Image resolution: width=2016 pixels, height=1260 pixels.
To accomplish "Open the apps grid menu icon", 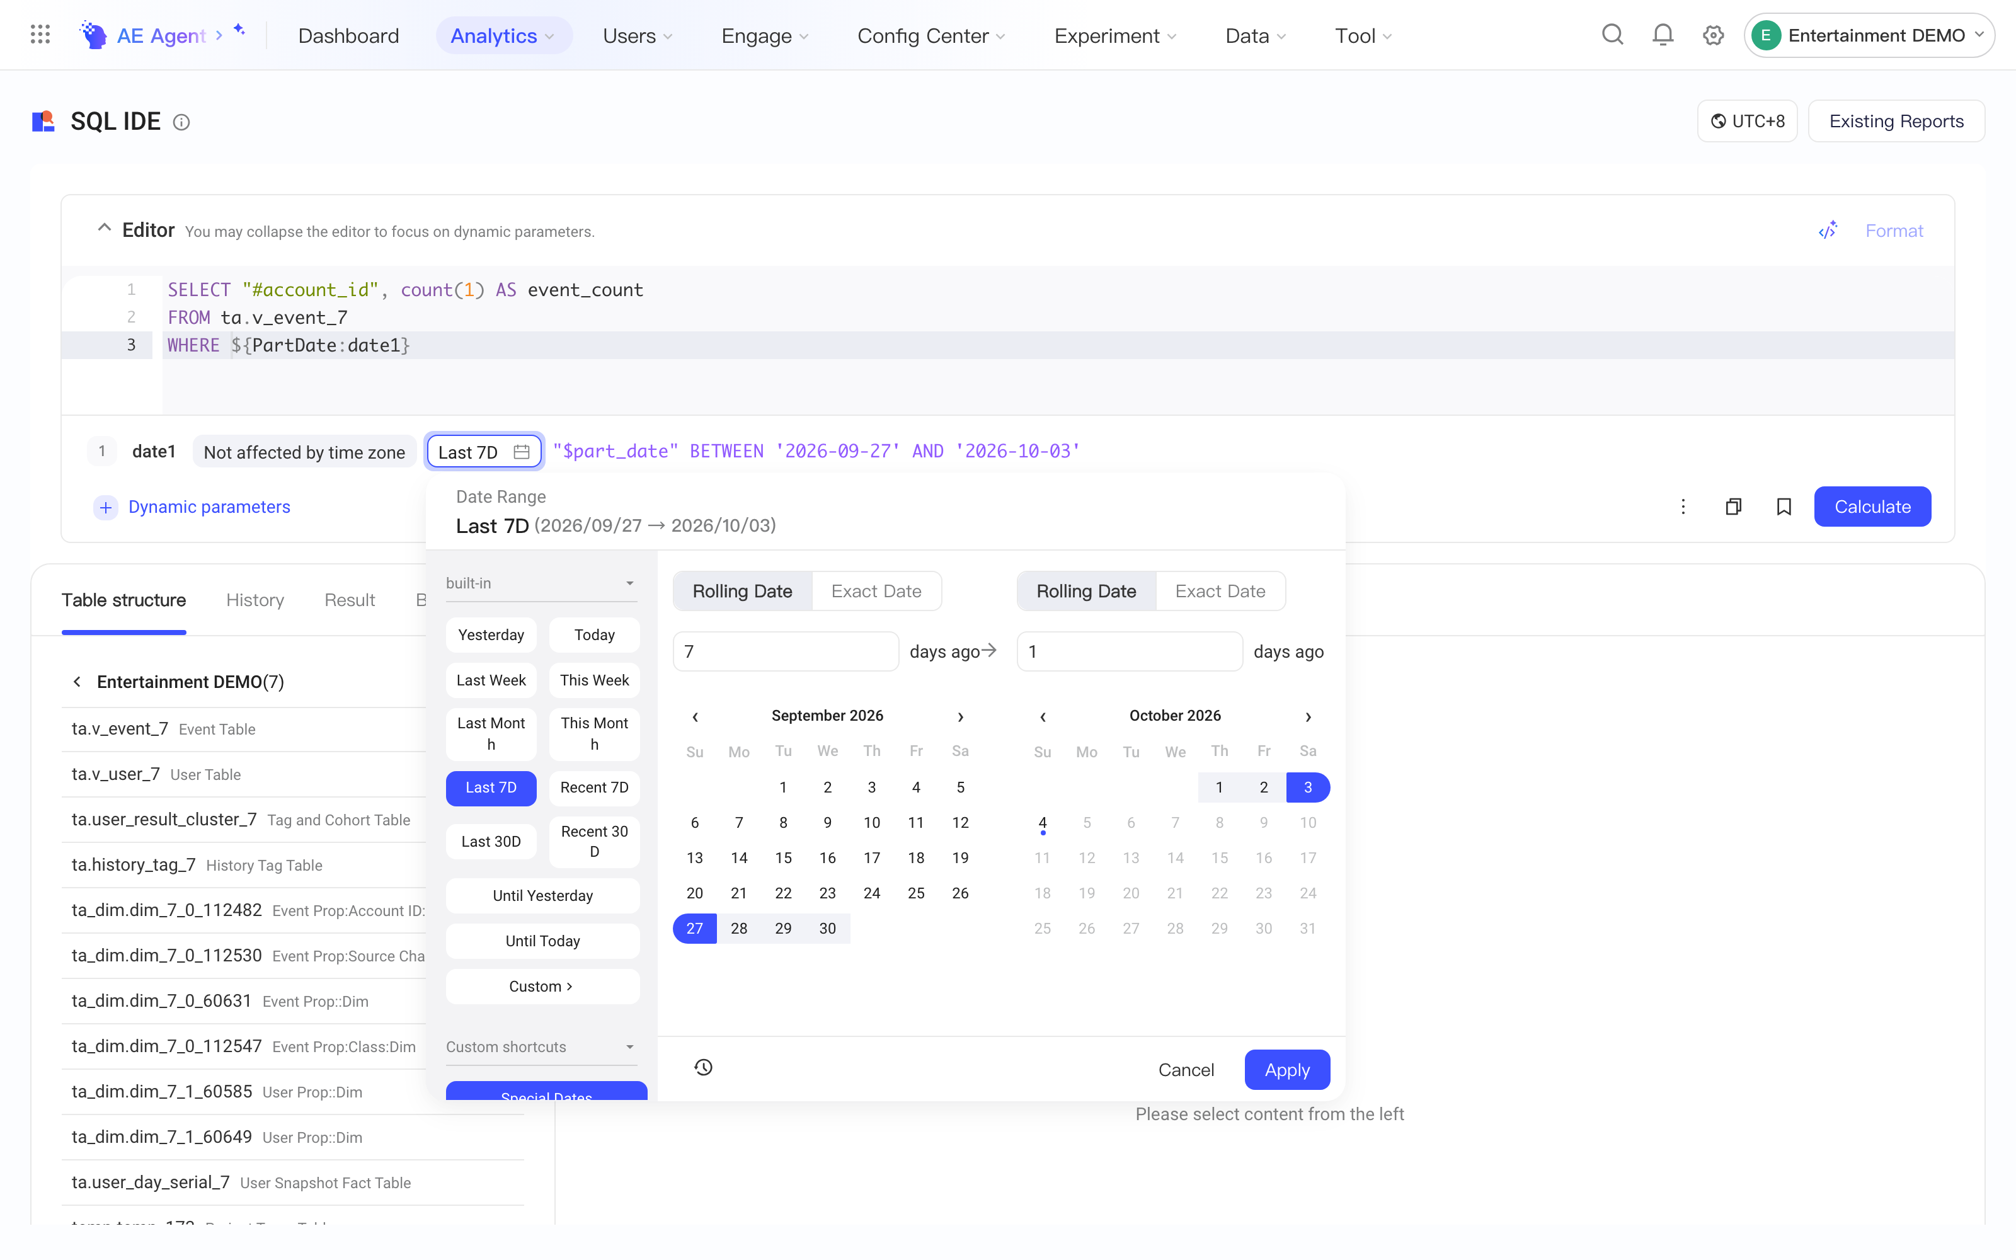I will 40,35.
